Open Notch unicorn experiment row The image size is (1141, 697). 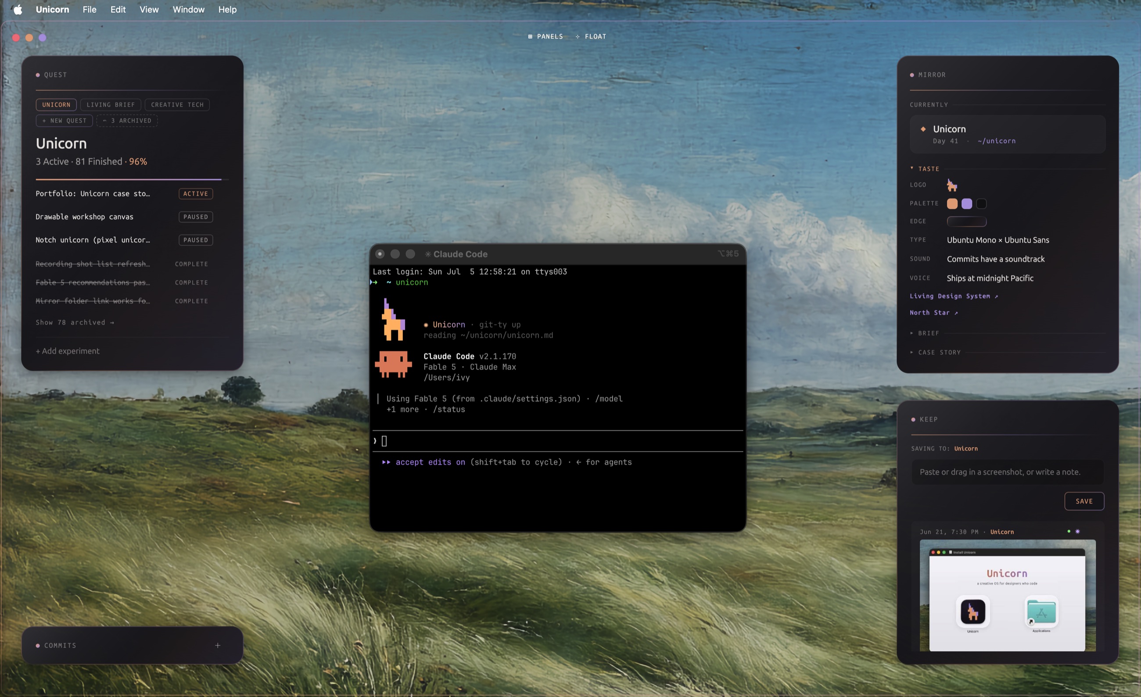click(93, 240)
